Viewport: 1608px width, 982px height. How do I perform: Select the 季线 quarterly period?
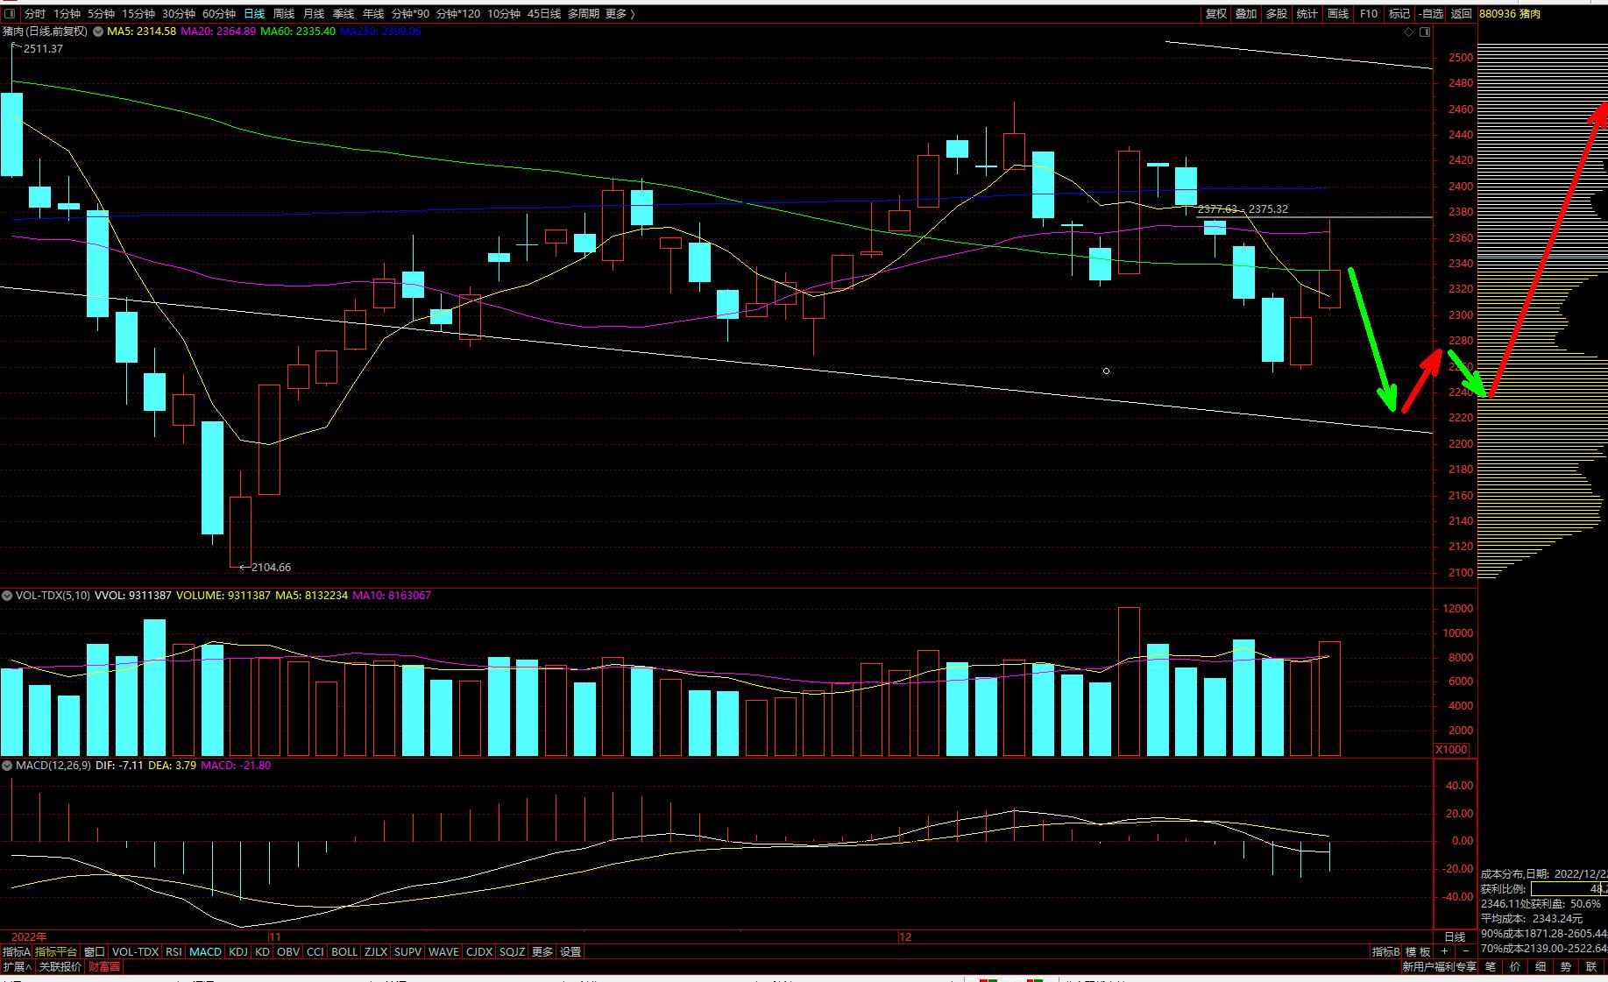[344, 13]
